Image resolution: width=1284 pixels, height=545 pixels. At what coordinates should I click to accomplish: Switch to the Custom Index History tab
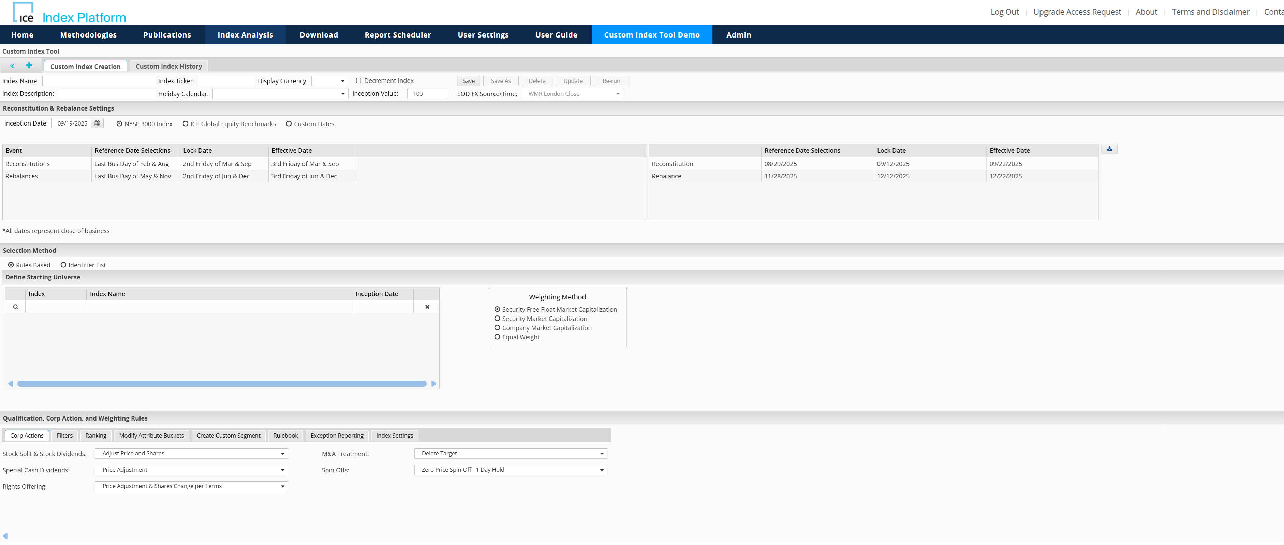[168, 66]
